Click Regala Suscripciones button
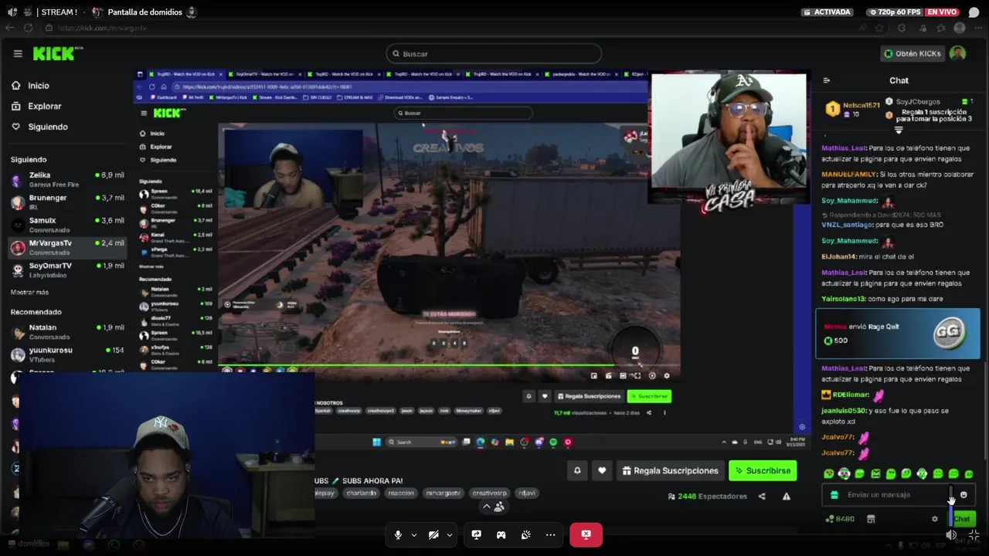This screenshot has width=989, height=556. [670, 470]
